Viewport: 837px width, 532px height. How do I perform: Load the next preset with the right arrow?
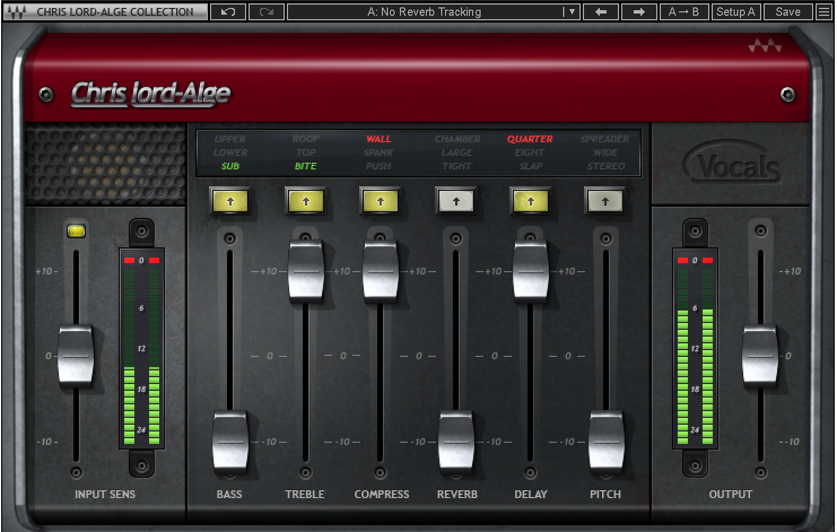(x=639, y=12)
